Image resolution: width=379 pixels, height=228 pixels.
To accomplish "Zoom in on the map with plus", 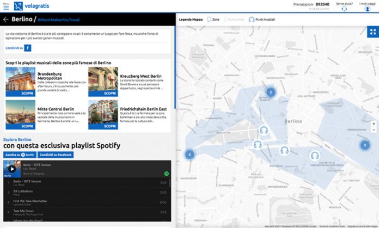I will click(374, 124).
